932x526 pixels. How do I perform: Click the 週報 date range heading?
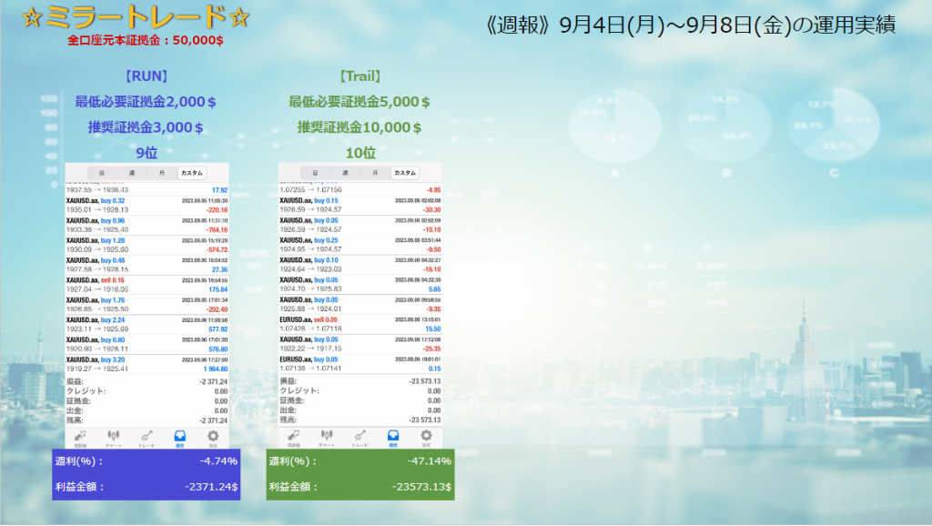click(x=690, y=25)
